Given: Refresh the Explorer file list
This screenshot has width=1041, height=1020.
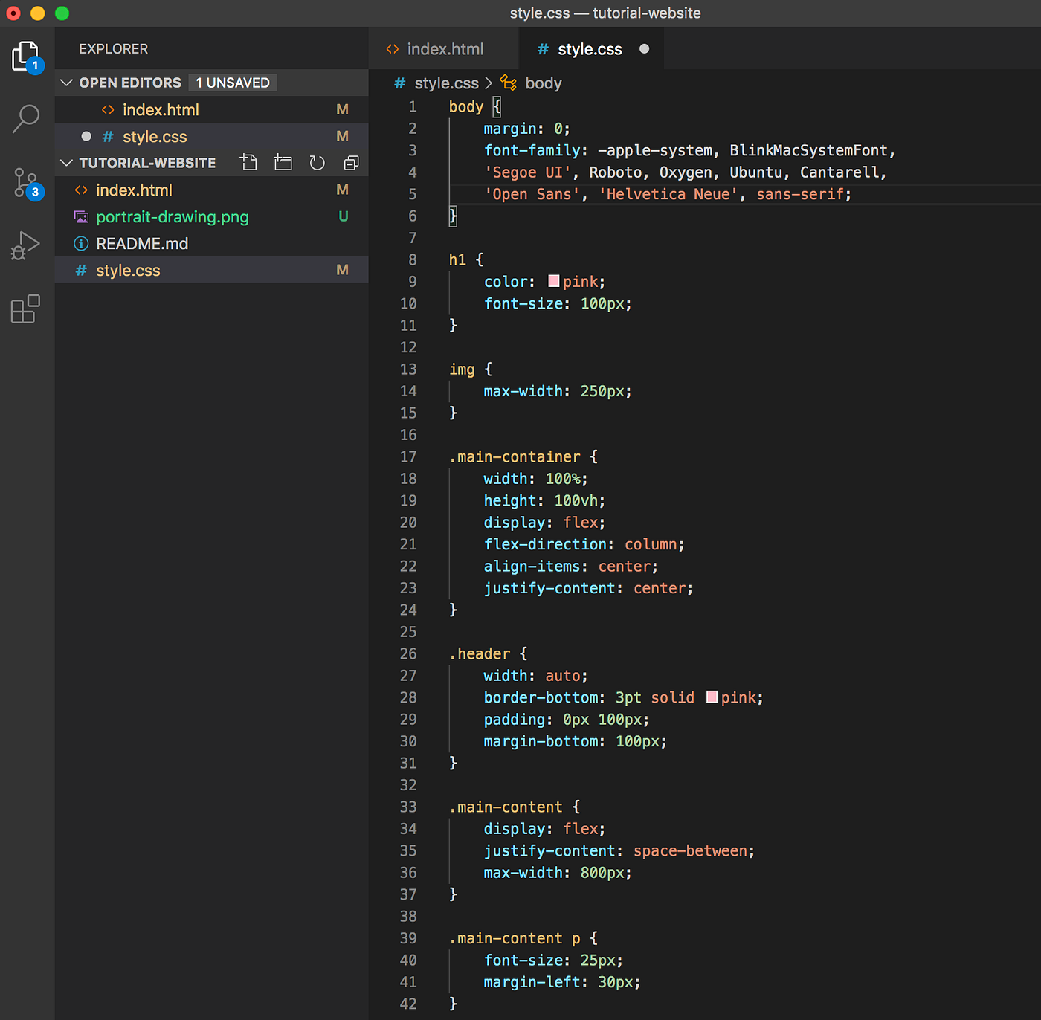Looking at the screenshot, I should click(317, 162).
